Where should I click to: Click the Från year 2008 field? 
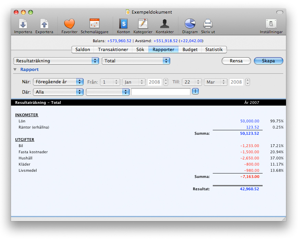pyautogui.click(x=155, y=82)
